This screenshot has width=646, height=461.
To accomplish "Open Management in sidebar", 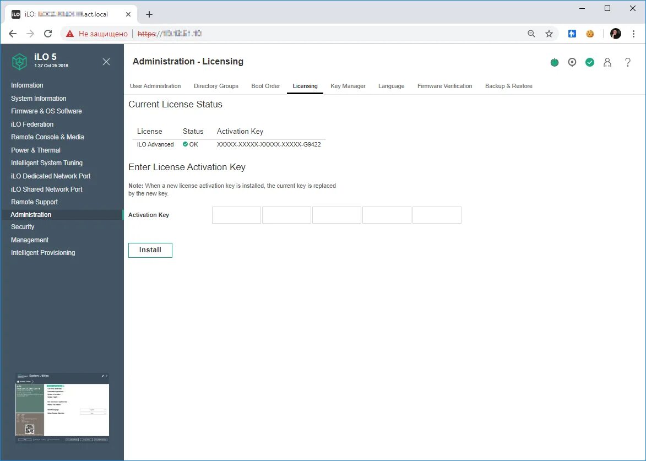I will 30,240.
